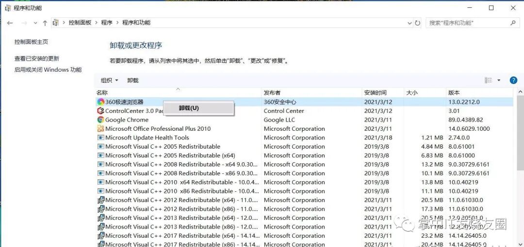Click the Visual C++ 2010 x86 icon
Viewport: 524px width, 247px height.
coord(100,191)
